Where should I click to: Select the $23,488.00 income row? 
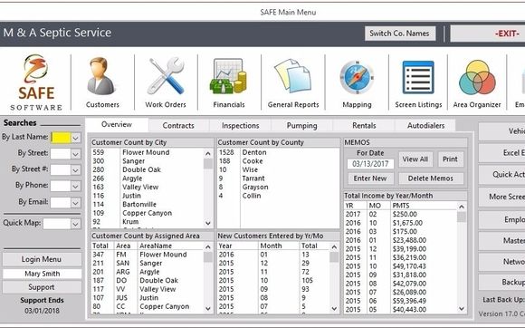coord(401,240)
